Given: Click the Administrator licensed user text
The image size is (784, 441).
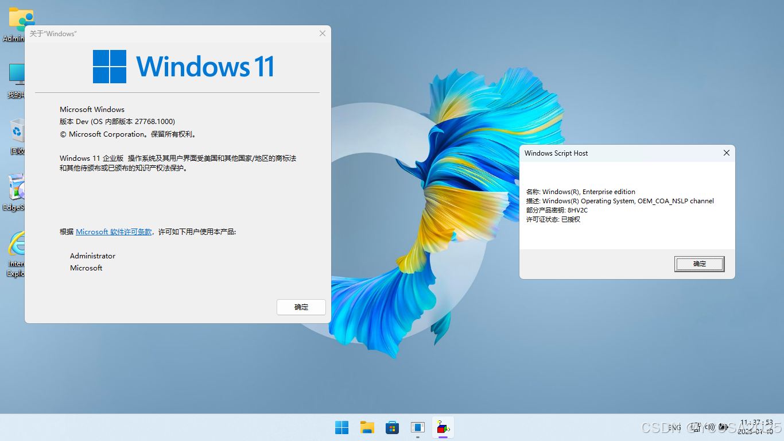Looking at the screenshot, I should (92, 256).
